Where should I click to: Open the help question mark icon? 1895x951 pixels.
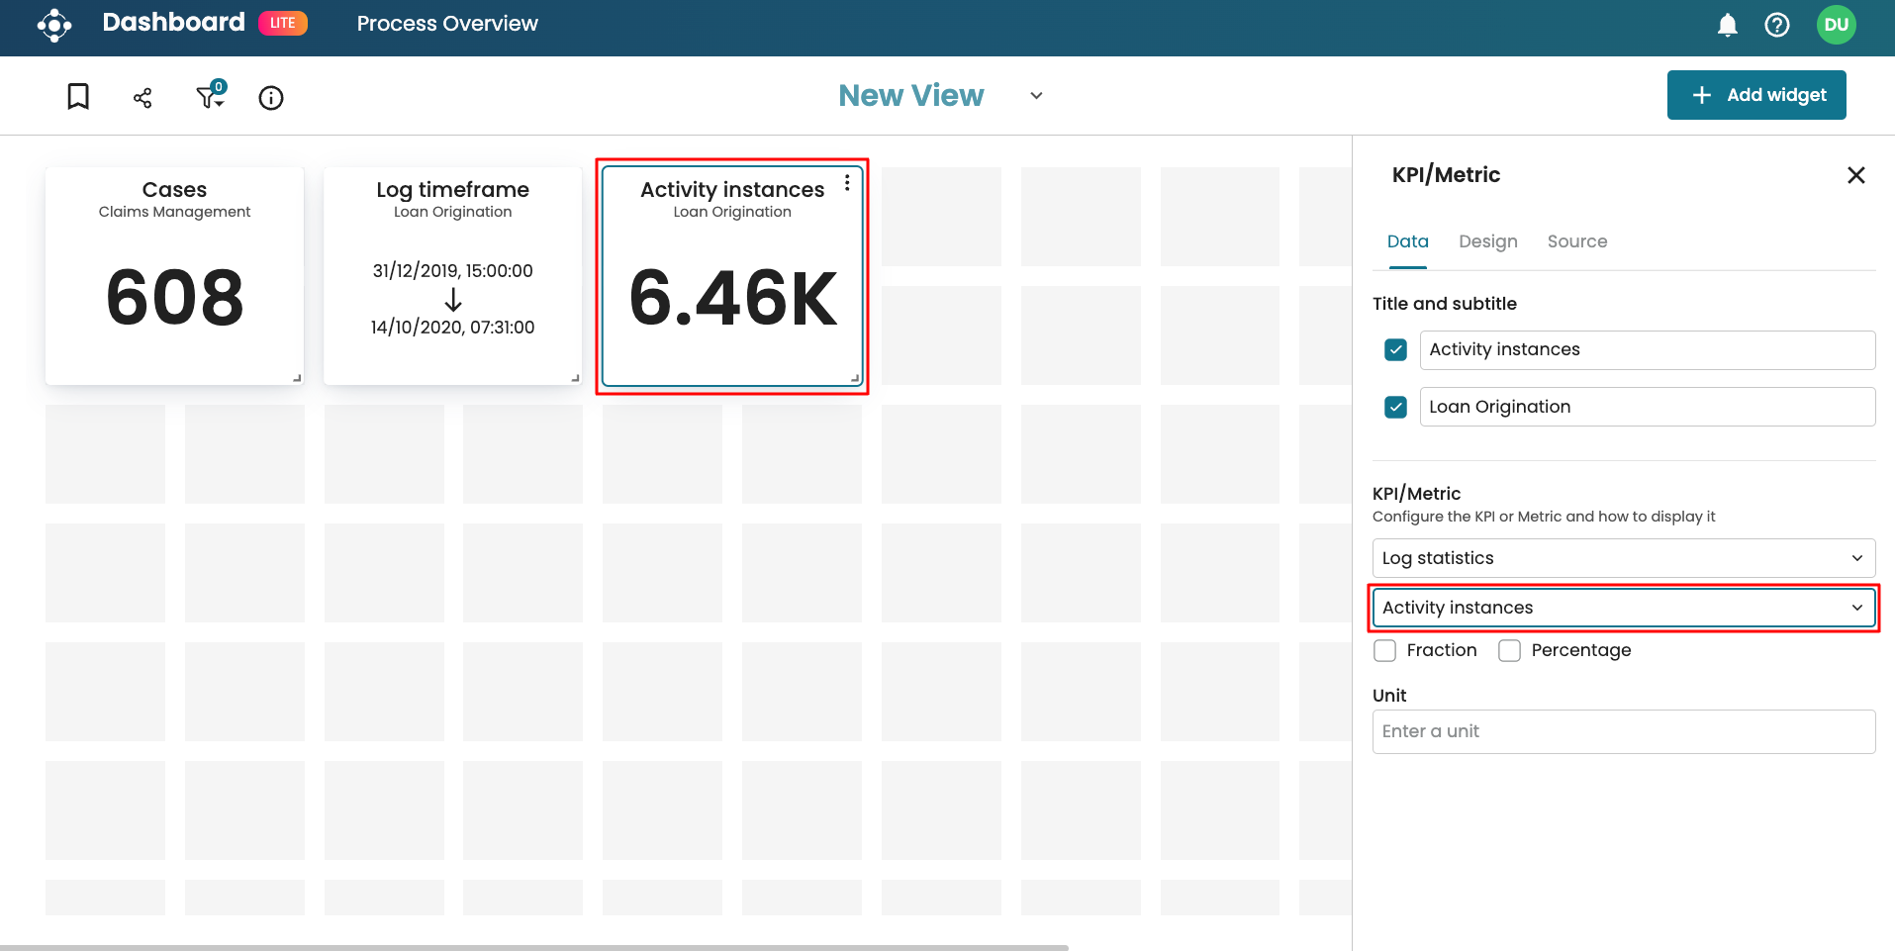coord(1776,25)
